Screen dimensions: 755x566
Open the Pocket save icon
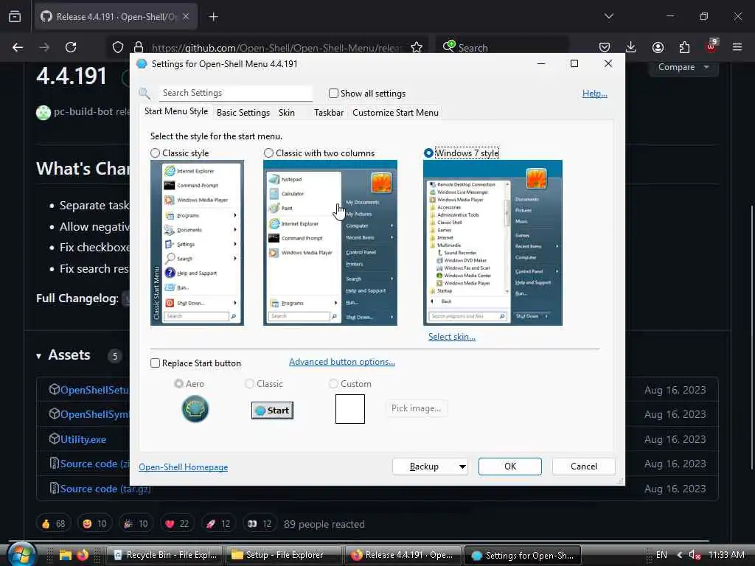coord(605,47)
